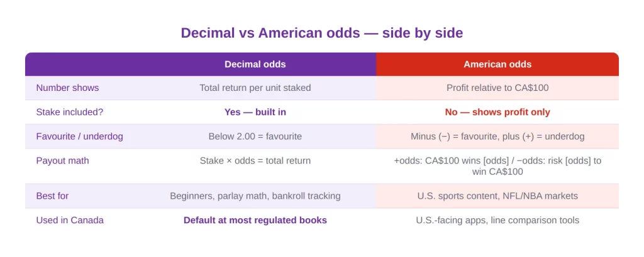Image resolution: width=644 pixels, height=257 pixels.
Task: Select the American odds column header
Action: coord(497,64)
